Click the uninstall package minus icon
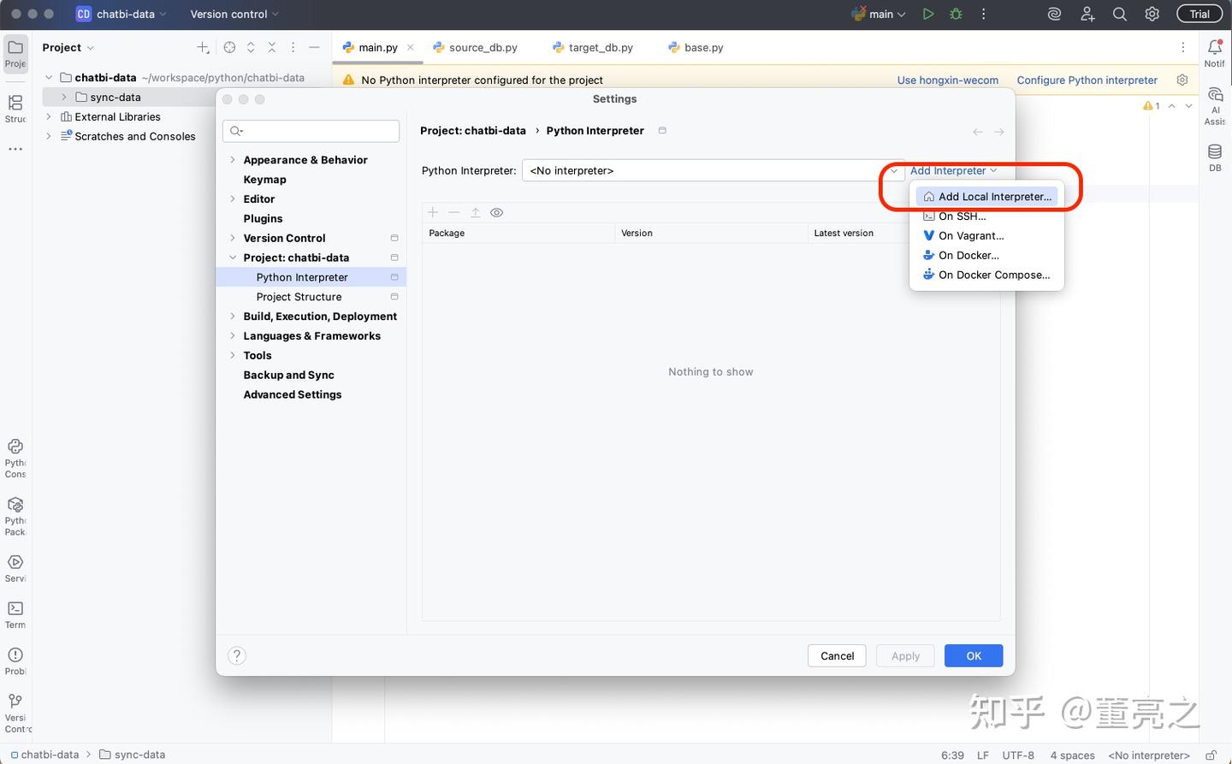Image resolution: width=1232 pixels, height=764 pixels. click(454, 212)
